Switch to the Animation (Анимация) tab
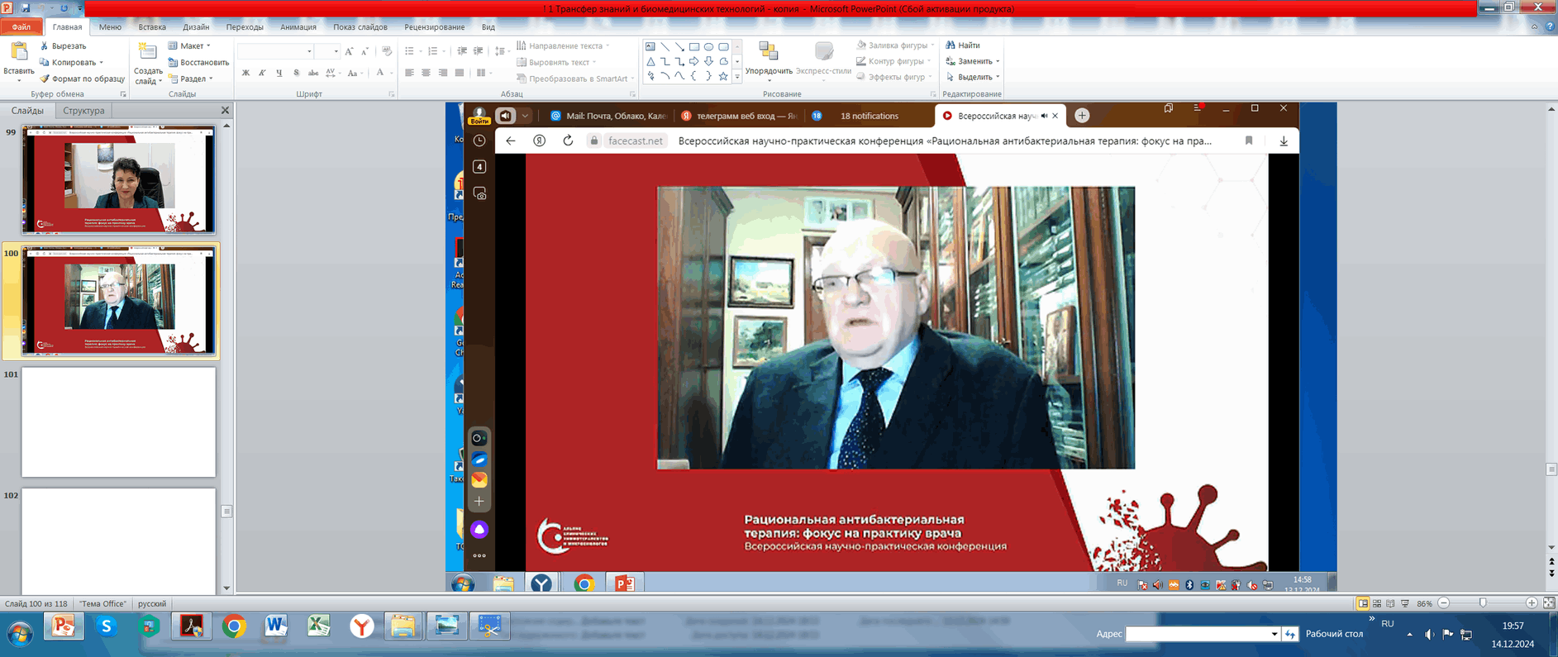The height and width of the screenshot is (657, 1558). pos(298,27)
